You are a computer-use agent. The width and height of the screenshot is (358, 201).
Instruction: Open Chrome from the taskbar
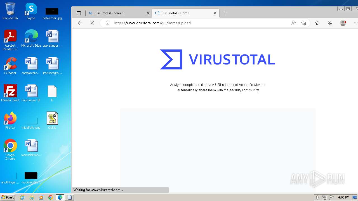pyautogui.click(x=51, y=197)
